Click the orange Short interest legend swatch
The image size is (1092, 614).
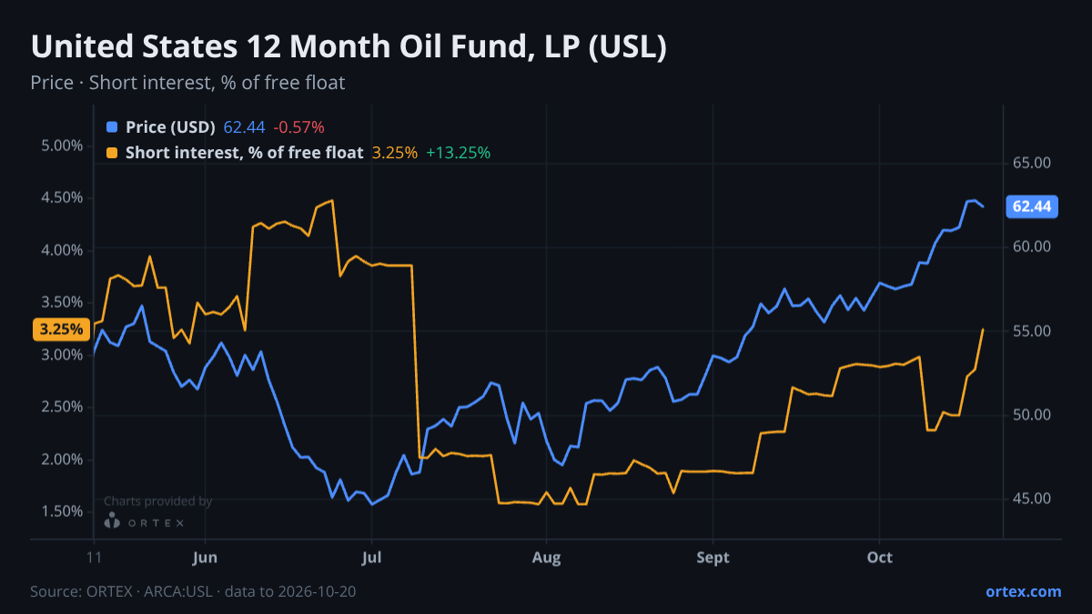(x=112, y=153)
